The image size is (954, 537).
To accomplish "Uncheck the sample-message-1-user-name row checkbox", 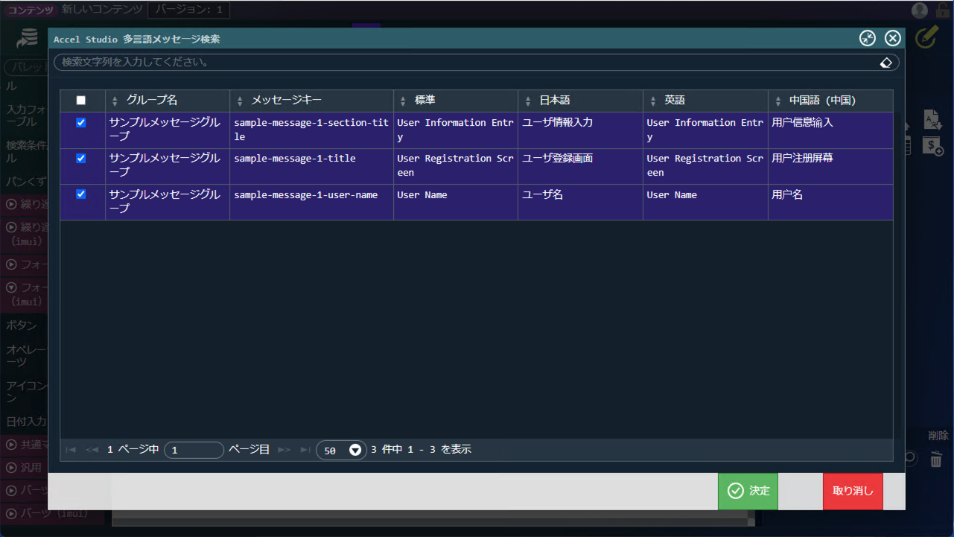I will pos(81,194).
